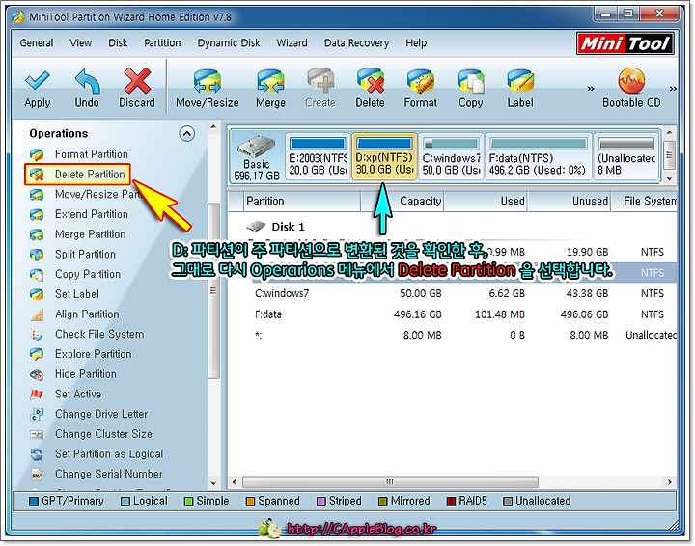Open the Disk menu

click(118, 43)
